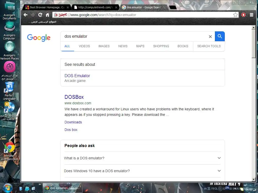Open the CD disc programs desktop shortcut
This screenshot has height=193, width=258.
(x=10, y=111)
